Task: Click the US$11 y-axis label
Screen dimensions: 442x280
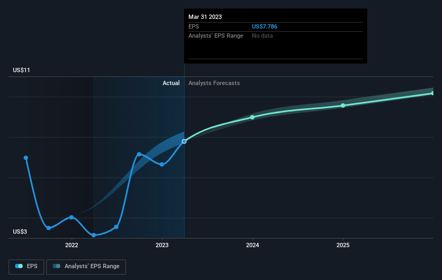Action: click(x=22, y=70)
